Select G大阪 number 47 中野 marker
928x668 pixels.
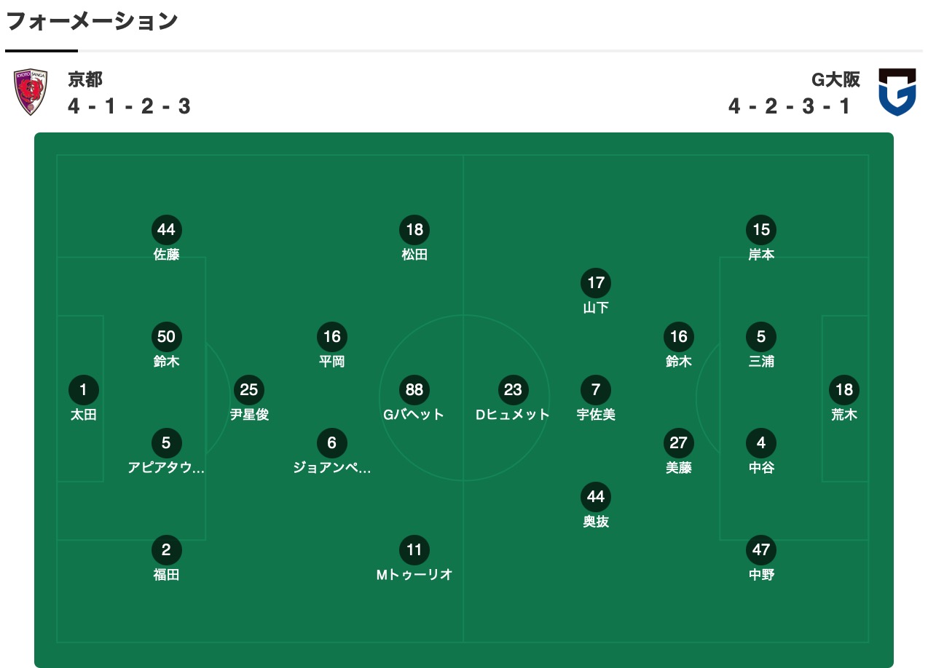761,550
